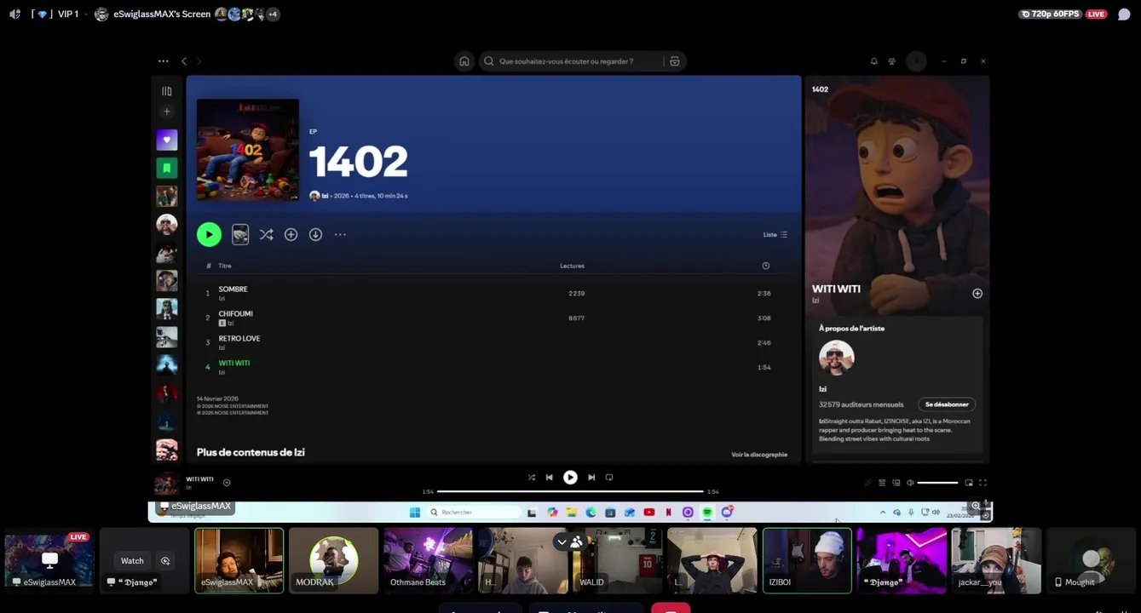The image size is (1141, 613).
Task: Open Spotify miniplayer
Action: click(x=969, y=483)
